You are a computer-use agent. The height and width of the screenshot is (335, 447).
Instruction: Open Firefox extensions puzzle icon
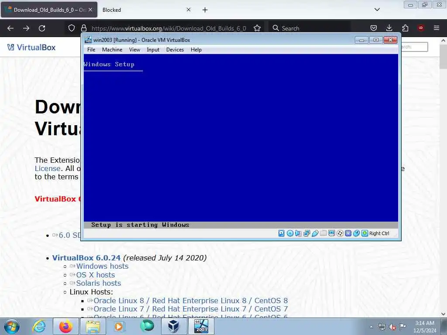tap(405, 28)
